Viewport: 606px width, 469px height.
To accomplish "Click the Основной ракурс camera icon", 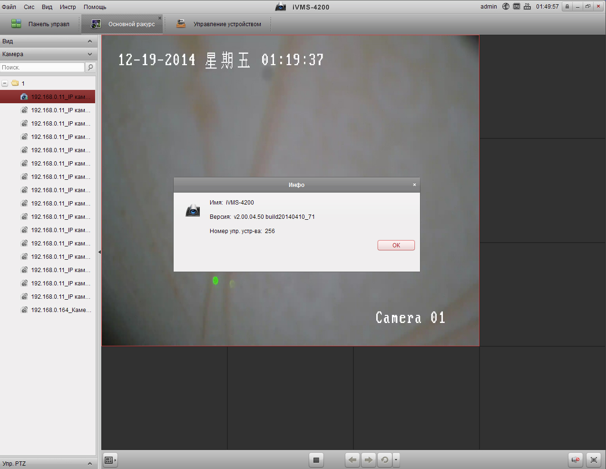I will coord(96,24).
